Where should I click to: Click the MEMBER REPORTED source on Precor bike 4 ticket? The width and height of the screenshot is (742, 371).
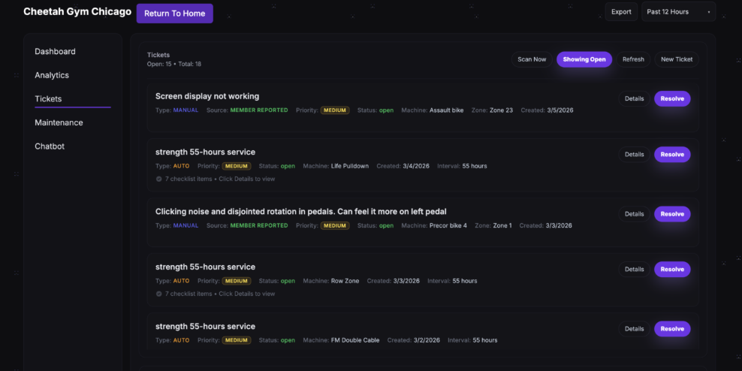tap(259, 226)
